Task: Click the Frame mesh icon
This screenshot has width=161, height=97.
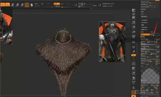Action: click(x=134, y=64)
